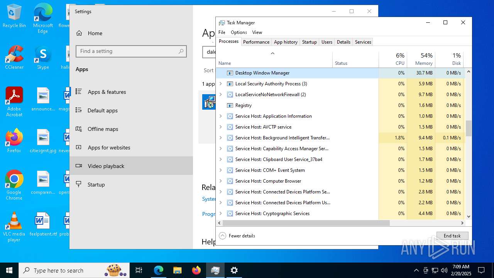
Task: Expand Service Host: Capability Access Manager
Action: point(221,149)
